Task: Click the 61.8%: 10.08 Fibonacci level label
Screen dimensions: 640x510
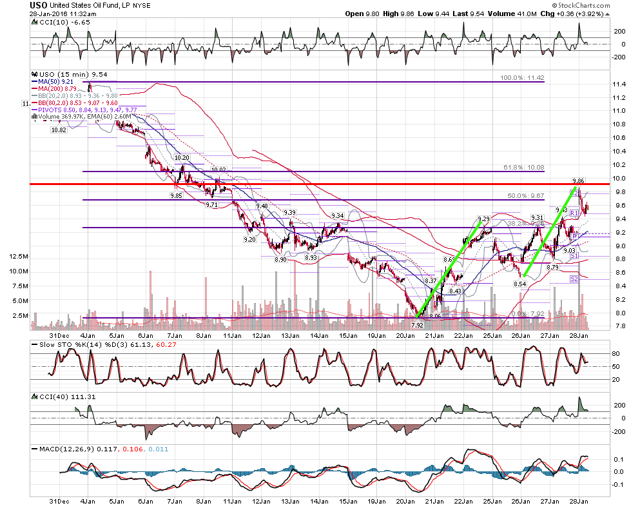Action: click(x=524, y=168)
